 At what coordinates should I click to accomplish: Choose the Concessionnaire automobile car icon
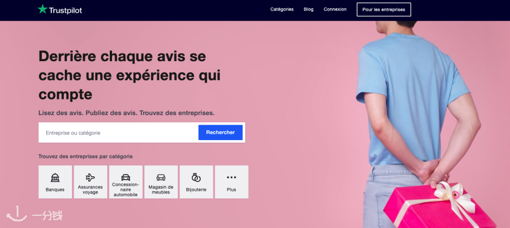(125, 177)
